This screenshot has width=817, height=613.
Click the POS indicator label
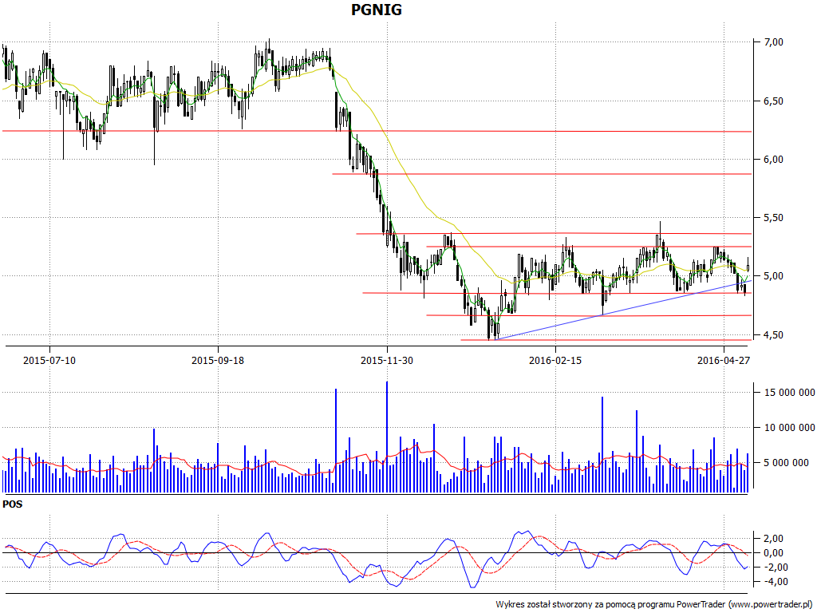(x=13, y=504)
